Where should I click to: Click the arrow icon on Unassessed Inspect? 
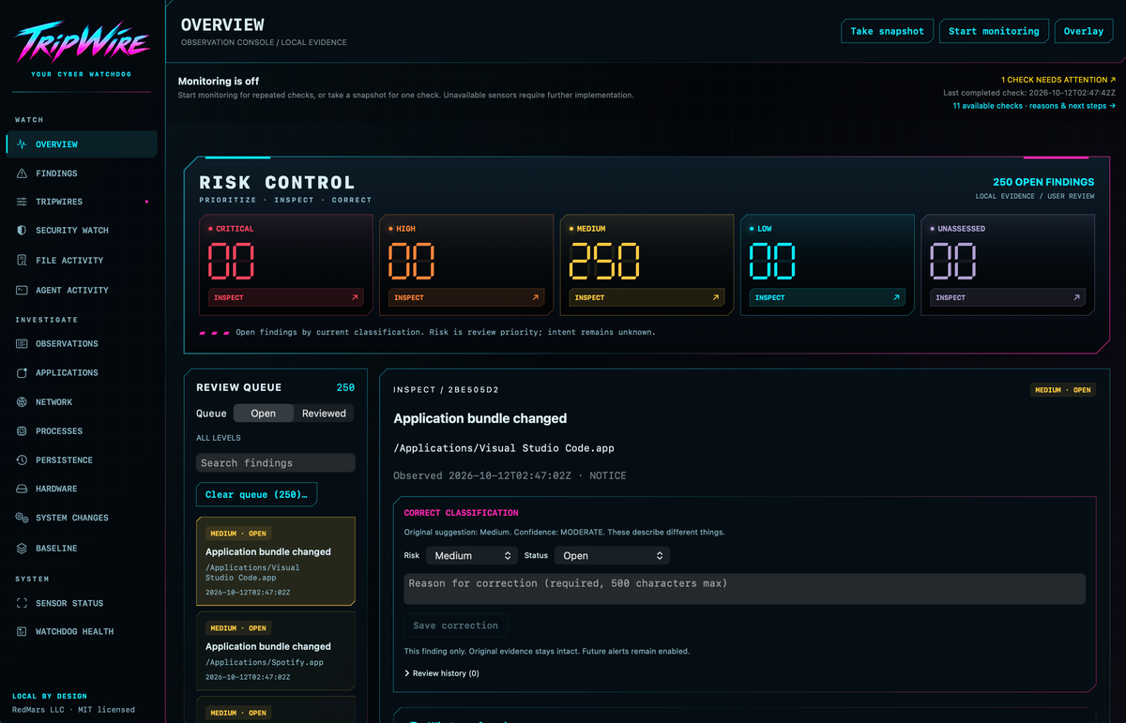1076,297
